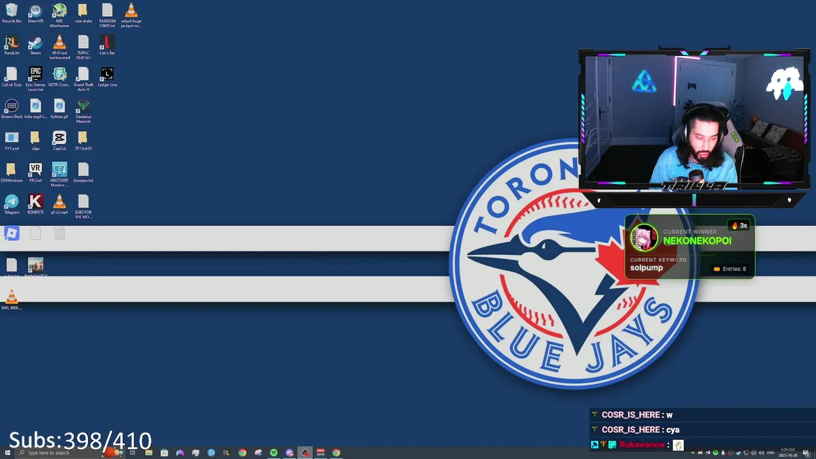Click the '3x' streak badge
The image size is (816, 459).
[x=739, y=226]
